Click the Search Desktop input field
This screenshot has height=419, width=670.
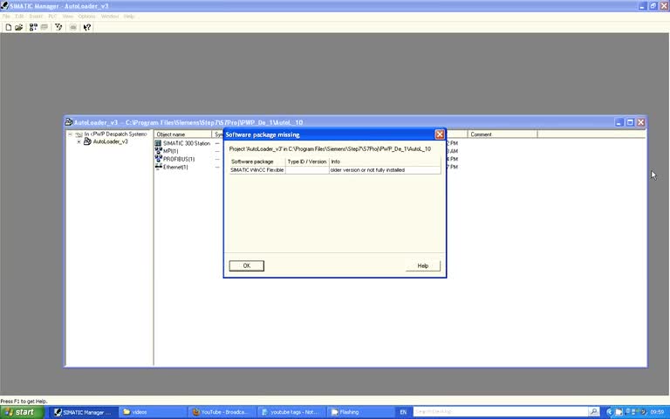coord(501,412)
